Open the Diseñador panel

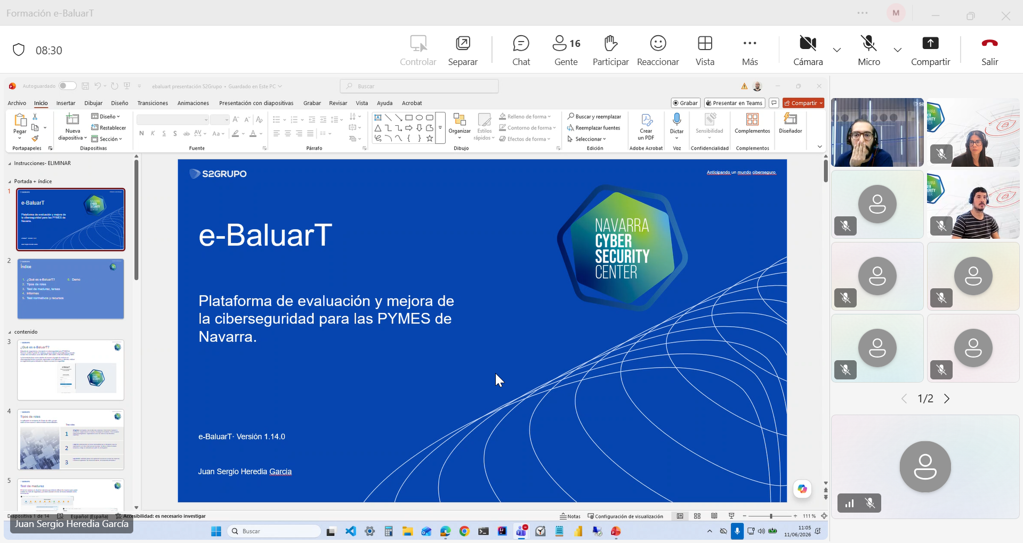point(790,123)
